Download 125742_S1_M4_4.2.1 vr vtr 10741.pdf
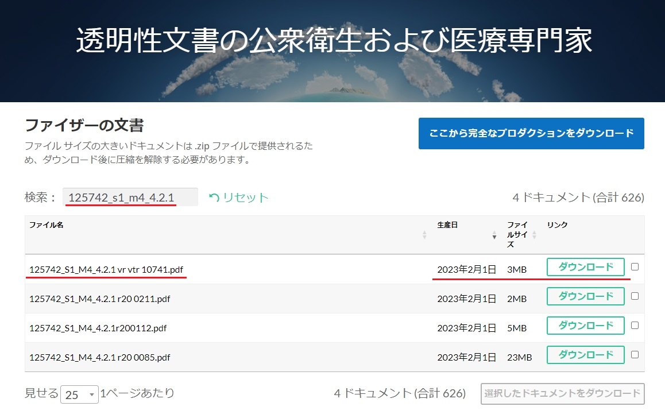665x418 pixels. (585, 267)
